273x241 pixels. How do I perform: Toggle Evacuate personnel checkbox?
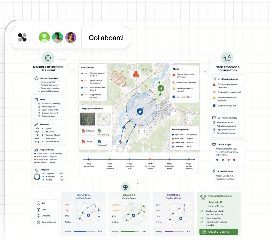(39, 113)
